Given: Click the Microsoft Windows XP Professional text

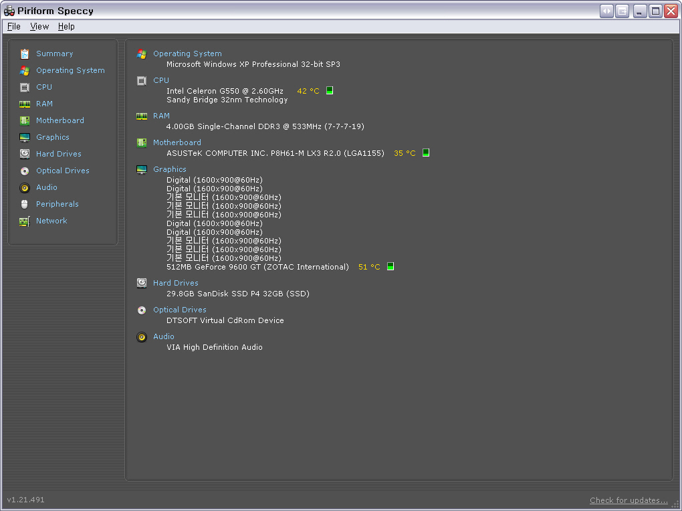Looking at the screenshot, I should [x=253, y=64].
